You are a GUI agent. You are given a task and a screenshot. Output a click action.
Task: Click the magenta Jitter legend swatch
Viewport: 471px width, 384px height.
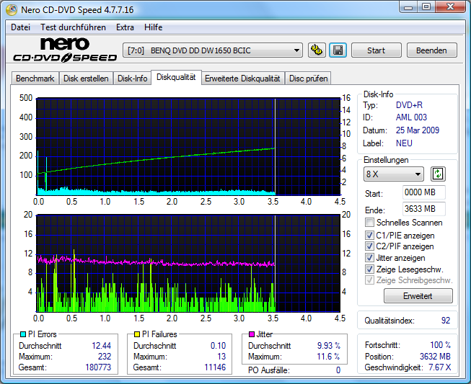click(x=252, y=334)
